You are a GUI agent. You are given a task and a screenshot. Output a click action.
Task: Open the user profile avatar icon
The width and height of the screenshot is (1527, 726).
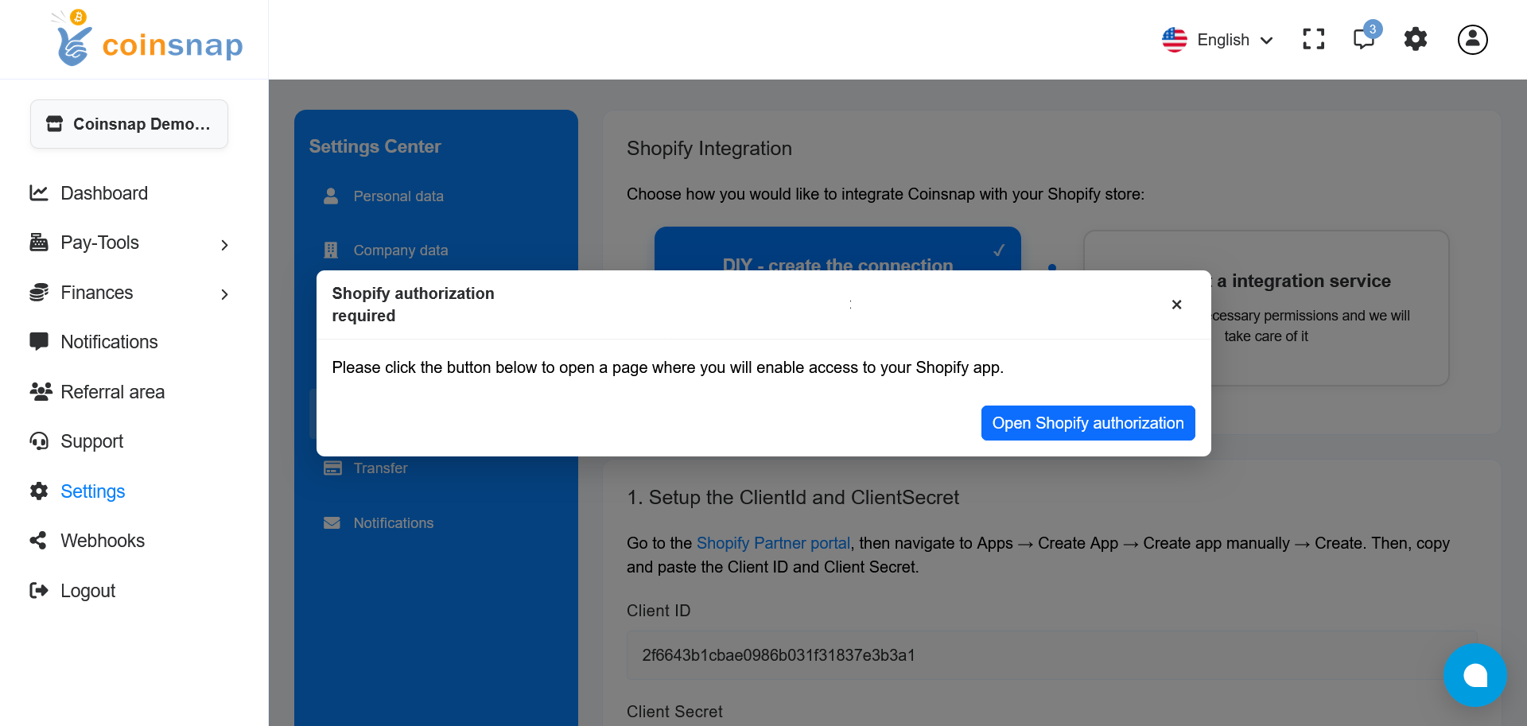tap(1472, 39)
